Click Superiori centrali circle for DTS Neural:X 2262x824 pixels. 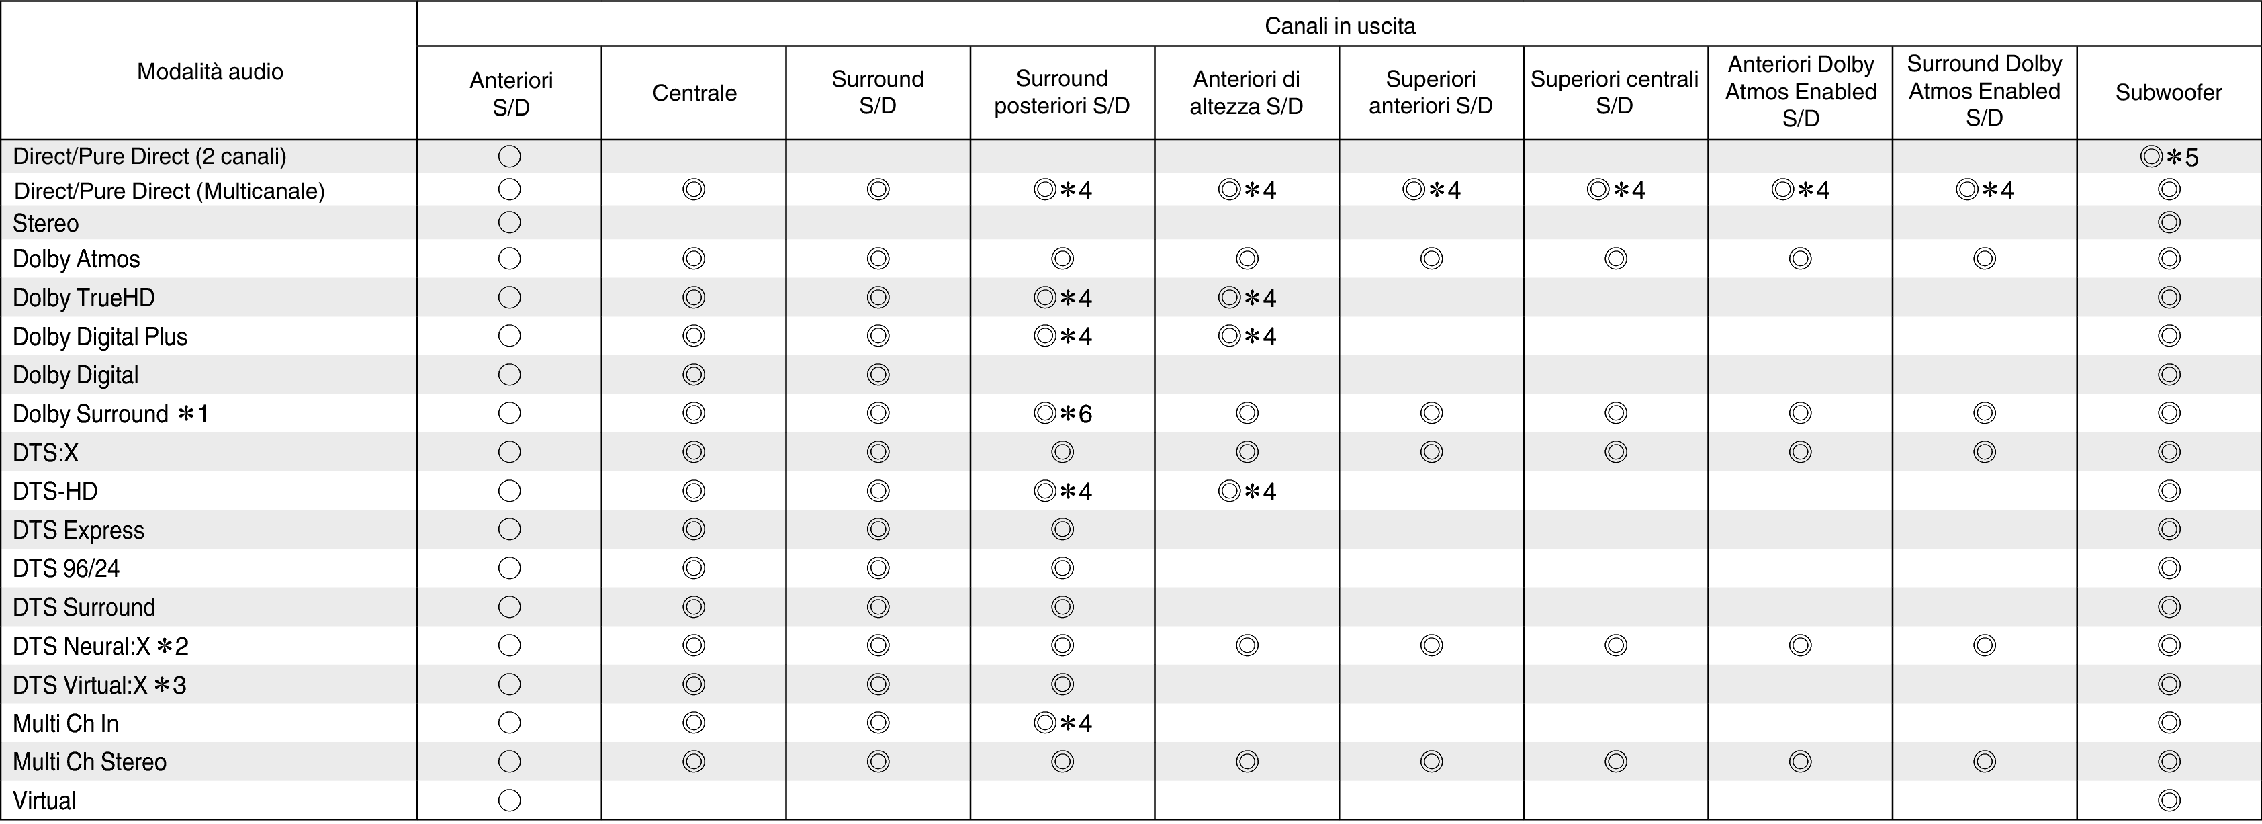point(1616,645)
